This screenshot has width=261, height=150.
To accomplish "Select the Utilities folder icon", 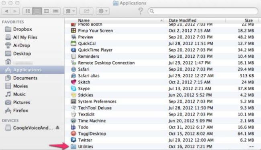I will pos(73,146).
